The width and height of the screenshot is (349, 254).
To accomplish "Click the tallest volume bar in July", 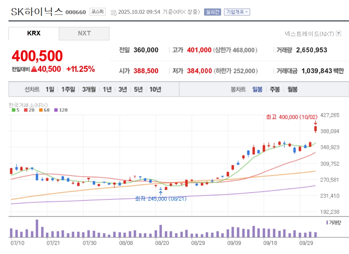I will pos(37,228).
